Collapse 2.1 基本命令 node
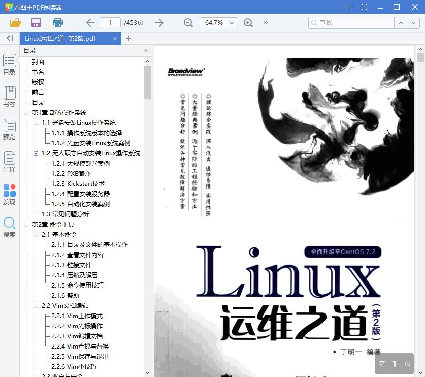 coord(36,235)
